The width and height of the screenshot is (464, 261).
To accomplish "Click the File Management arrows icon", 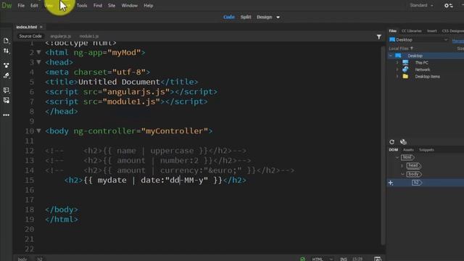I will (7, 51).
